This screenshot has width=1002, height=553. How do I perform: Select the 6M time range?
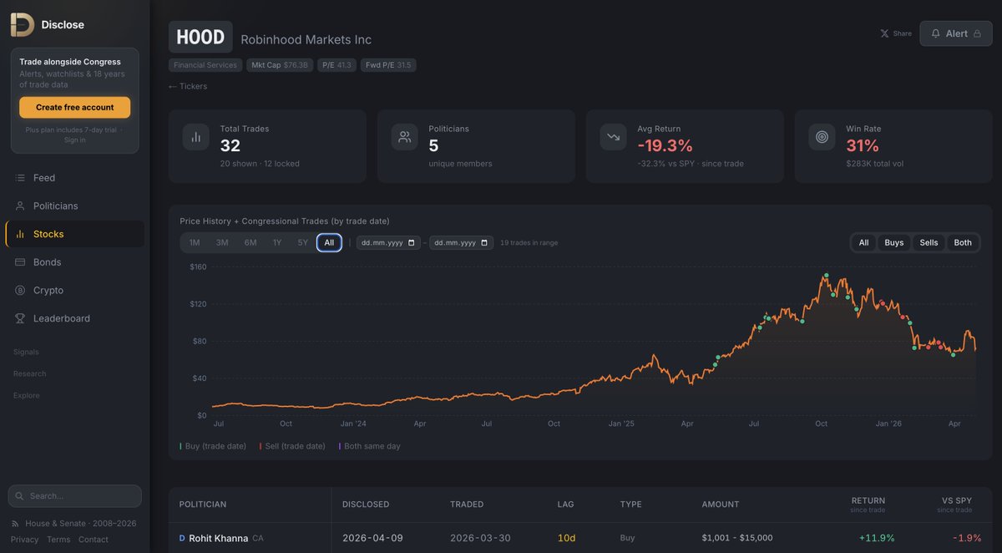tap(250, 243)
